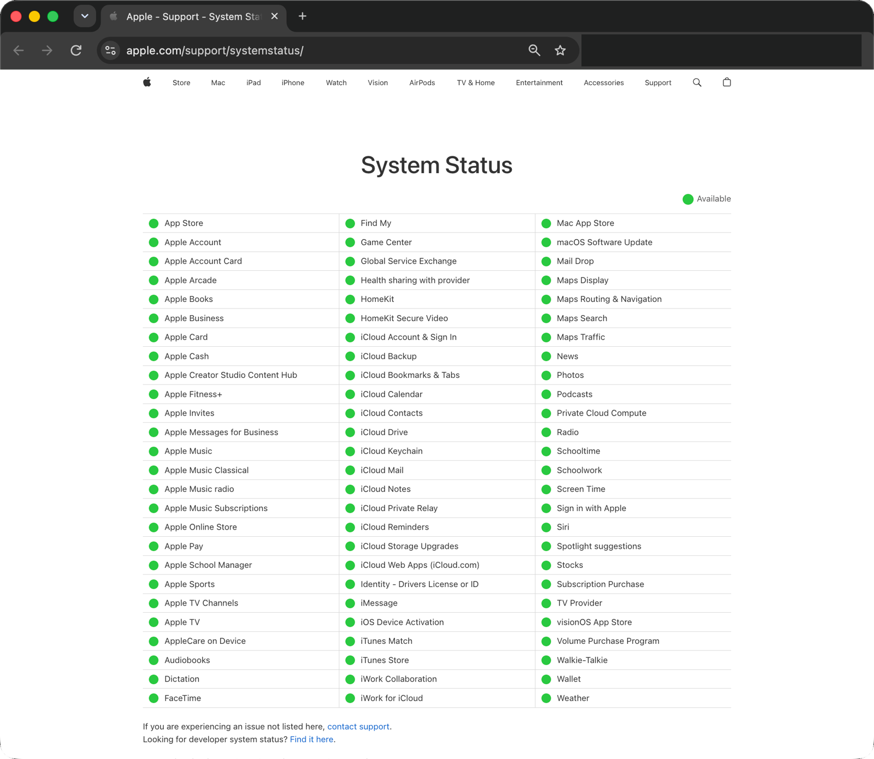The height and width of the screenshot is (759, 874).
Task: Click the green status dot for iCloud Drive
Action: click(350, 432)
